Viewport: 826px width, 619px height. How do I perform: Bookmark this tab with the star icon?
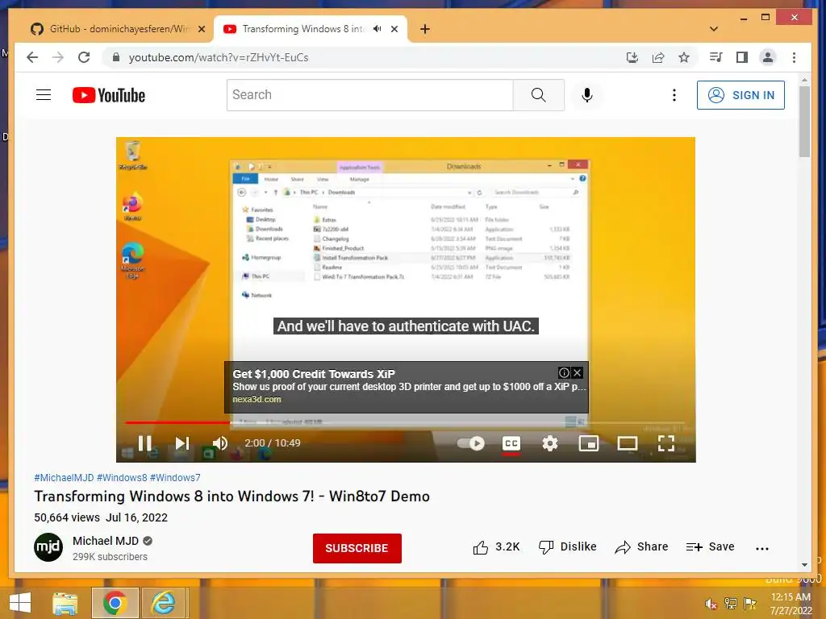point(684,57)
